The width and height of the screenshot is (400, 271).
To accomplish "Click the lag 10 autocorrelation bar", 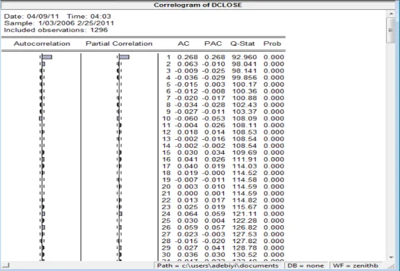I will tap(40, 119).
